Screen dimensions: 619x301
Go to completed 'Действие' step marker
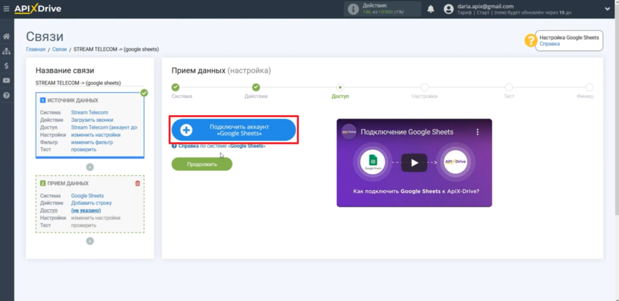click(256, 88)
